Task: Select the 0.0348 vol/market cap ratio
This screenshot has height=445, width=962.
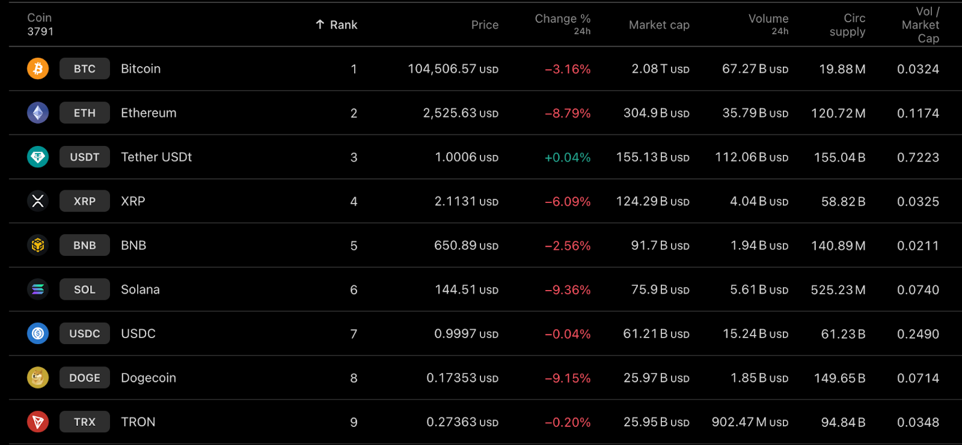Action: 918,422
